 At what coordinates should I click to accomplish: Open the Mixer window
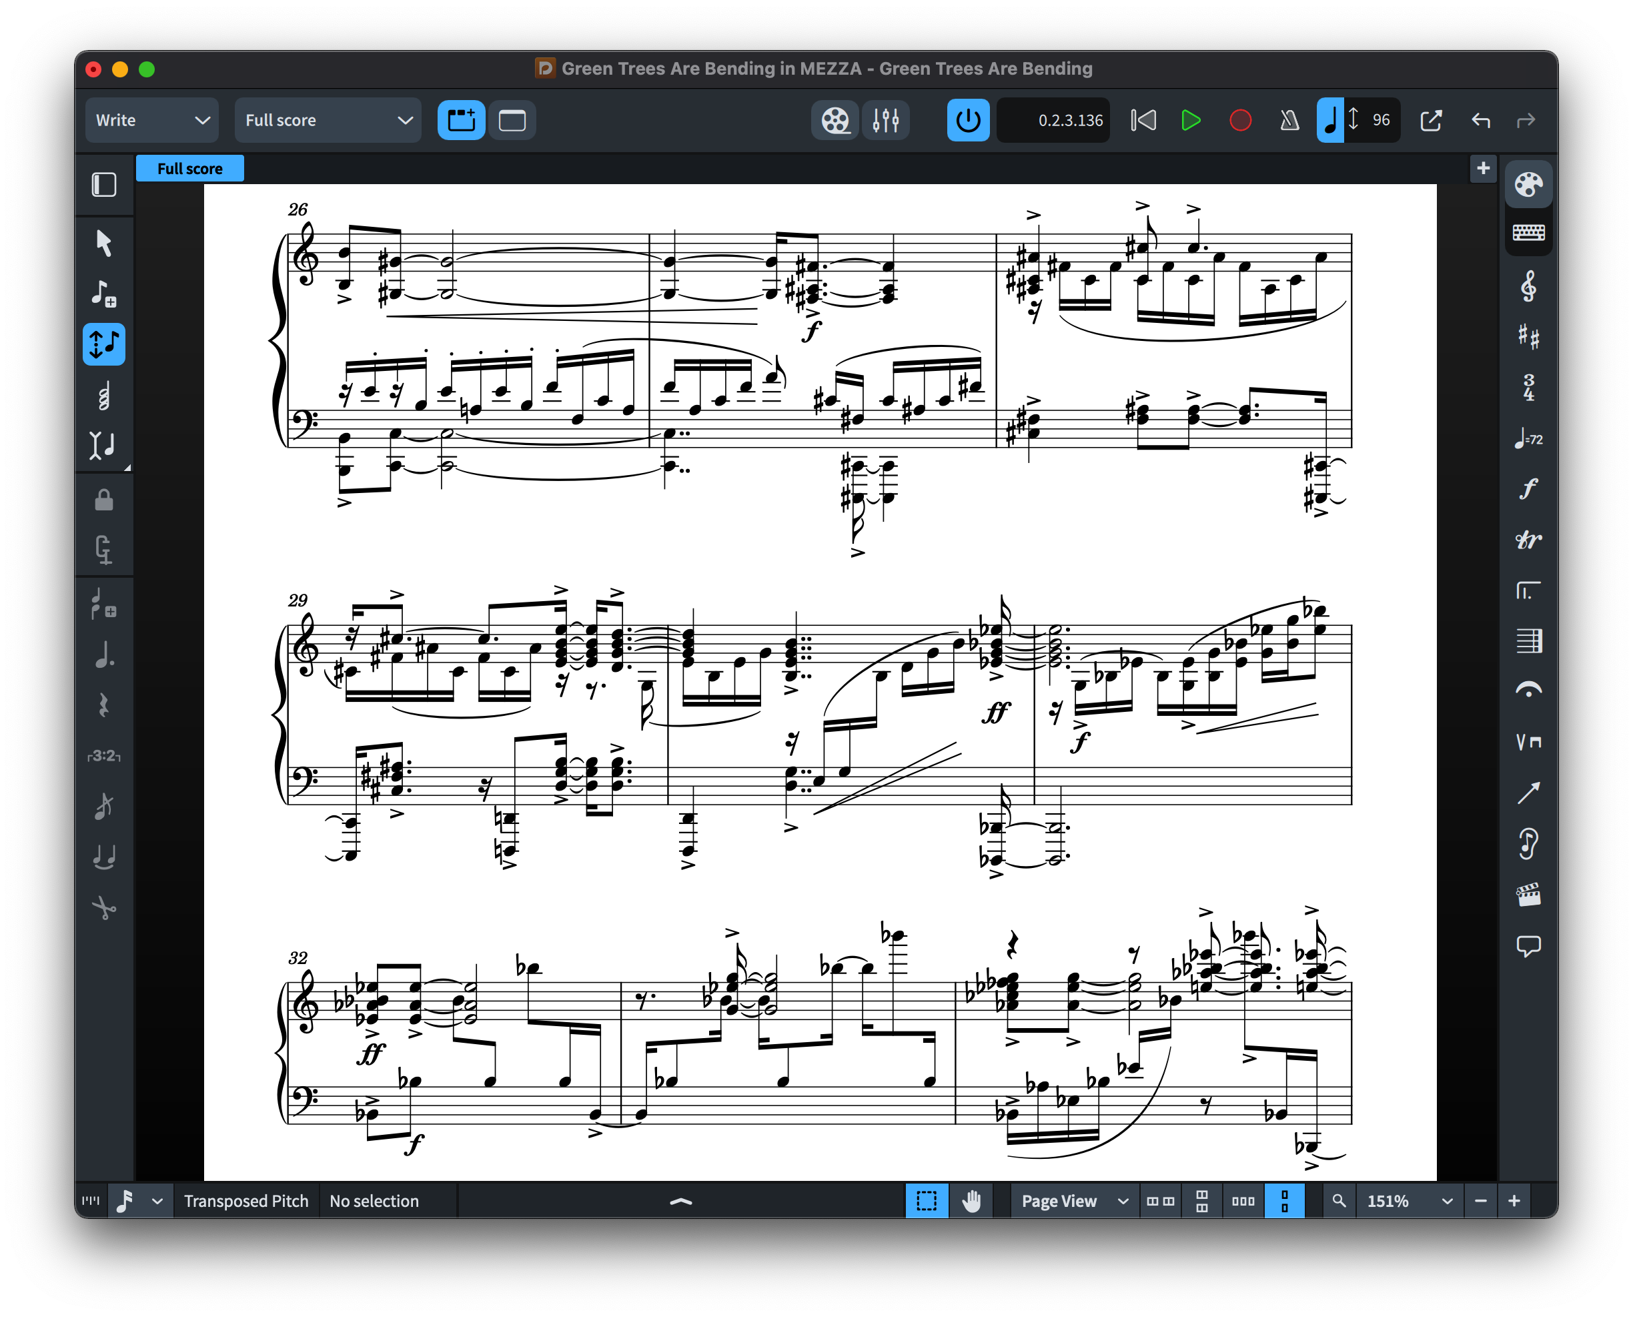coord(885,120)
